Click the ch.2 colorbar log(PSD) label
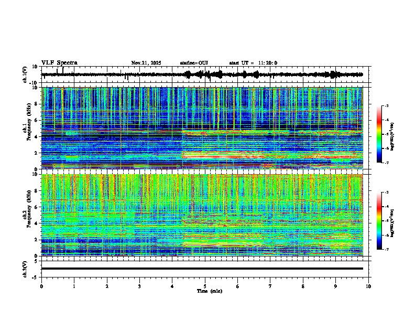 click(x=392, y=223)
